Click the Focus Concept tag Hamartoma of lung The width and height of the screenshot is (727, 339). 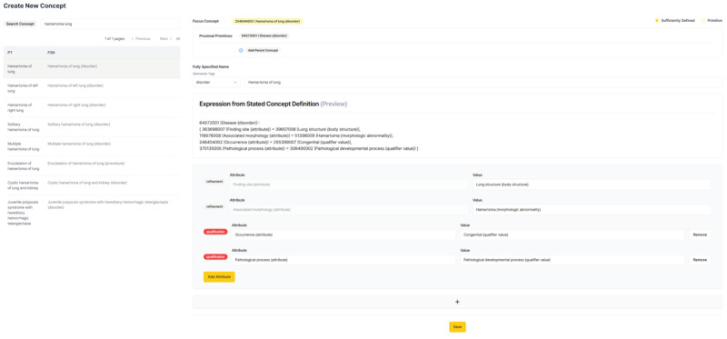267,21
